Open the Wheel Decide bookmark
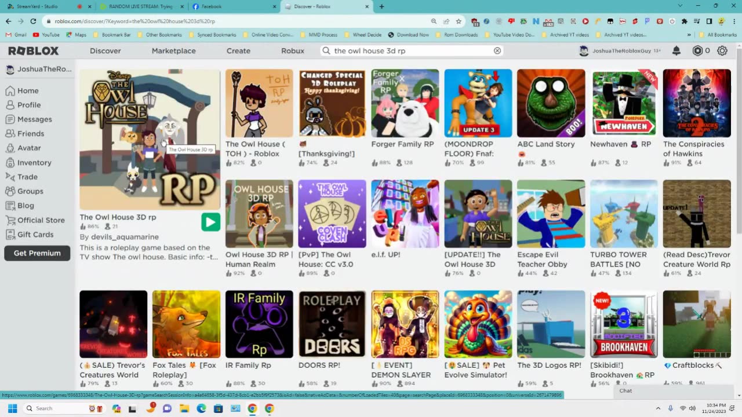The width and height of the screenshot is (742, 417). pyautogui.click(x=363, y=35)
